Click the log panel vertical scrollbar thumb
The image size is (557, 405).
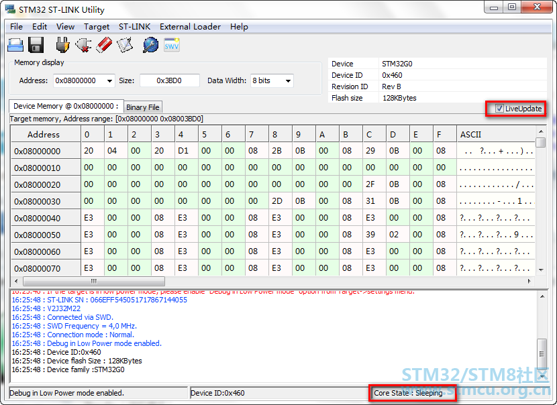[x=542, y=354]
